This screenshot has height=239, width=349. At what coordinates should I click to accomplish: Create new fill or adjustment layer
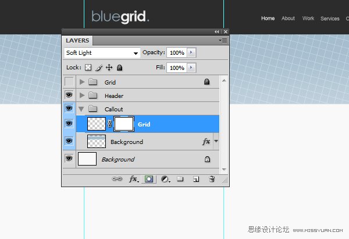[x=165, y=179]
